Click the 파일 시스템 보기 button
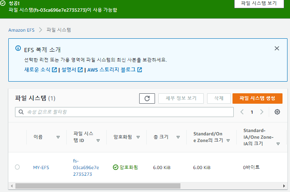 pyautogui.click(x=259, y=3)
